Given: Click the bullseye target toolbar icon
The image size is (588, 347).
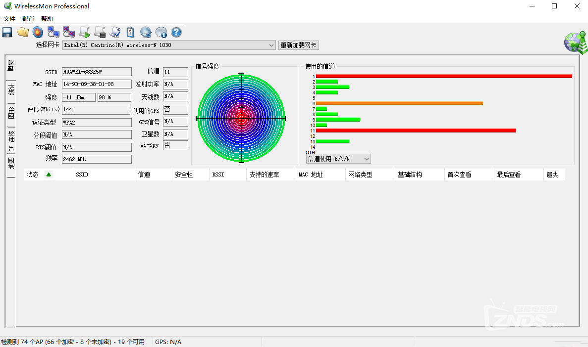Looking at the screenshot, I should coord(38,32).
